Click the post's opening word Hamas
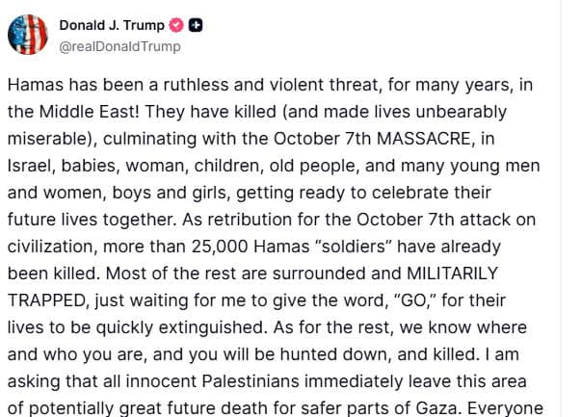This screenshot has width=581, height=417. click(x=35, y=84)
